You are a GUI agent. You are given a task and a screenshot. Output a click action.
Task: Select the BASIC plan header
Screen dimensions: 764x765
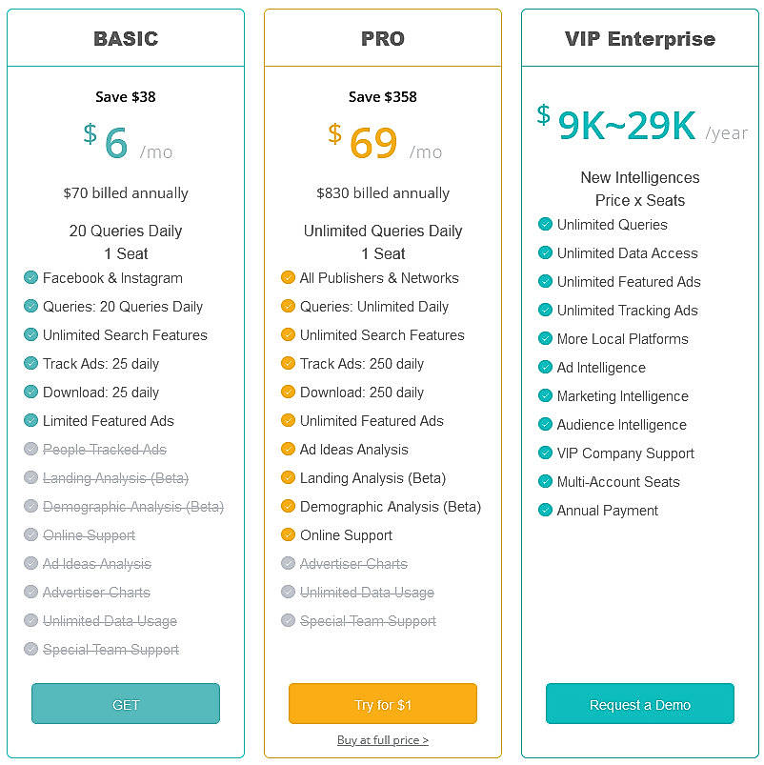pos(125,39)
